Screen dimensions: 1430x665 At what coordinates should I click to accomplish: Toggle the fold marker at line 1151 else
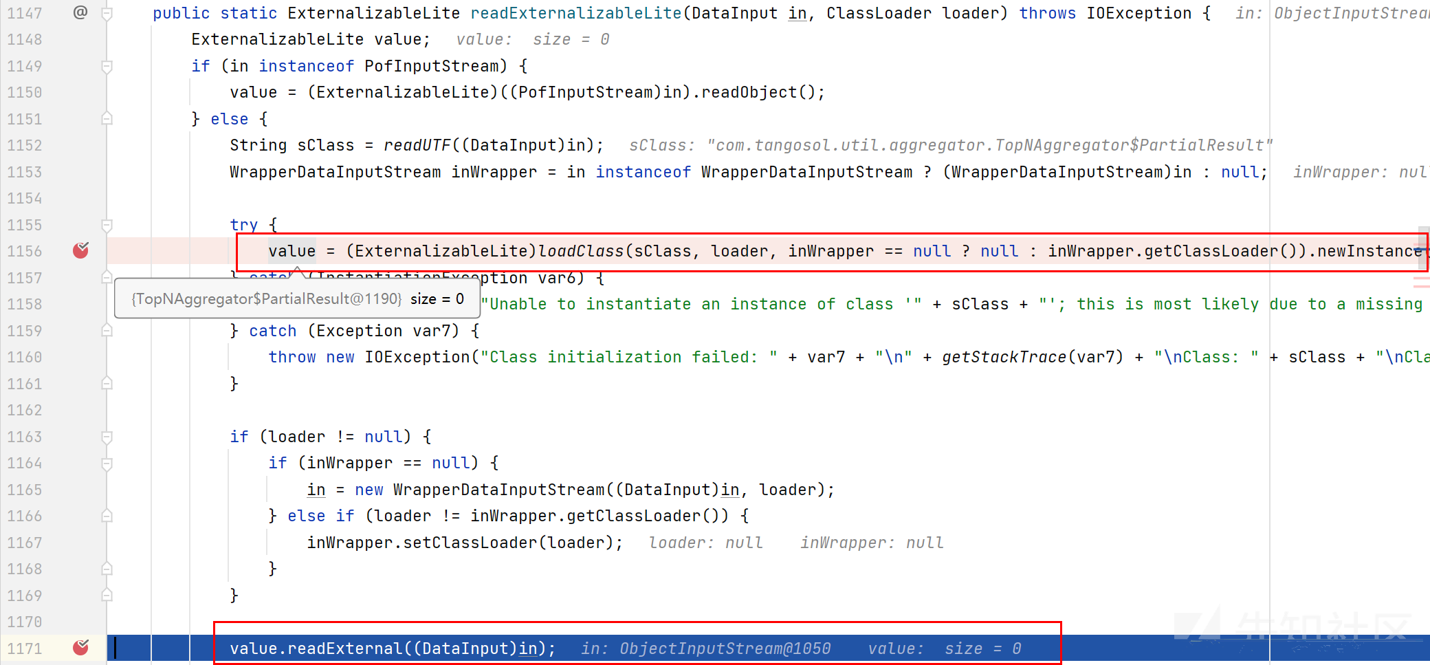click(x=107, y=118)
